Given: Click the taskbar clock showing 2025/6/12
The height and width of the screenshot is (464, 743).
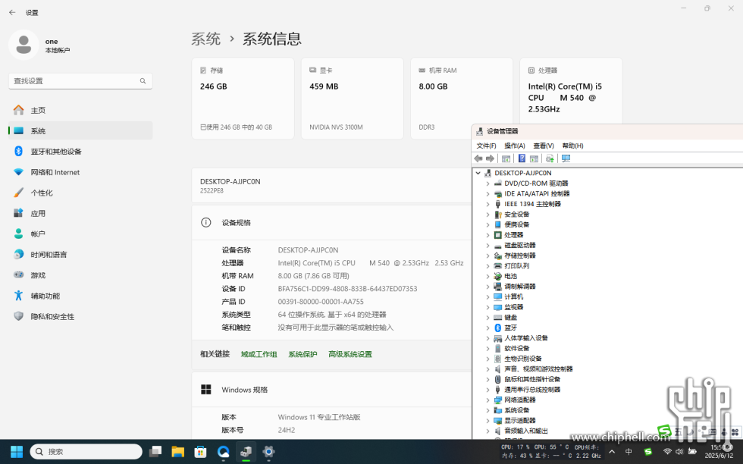Looking at the screenshot, I should click(719, 452).
